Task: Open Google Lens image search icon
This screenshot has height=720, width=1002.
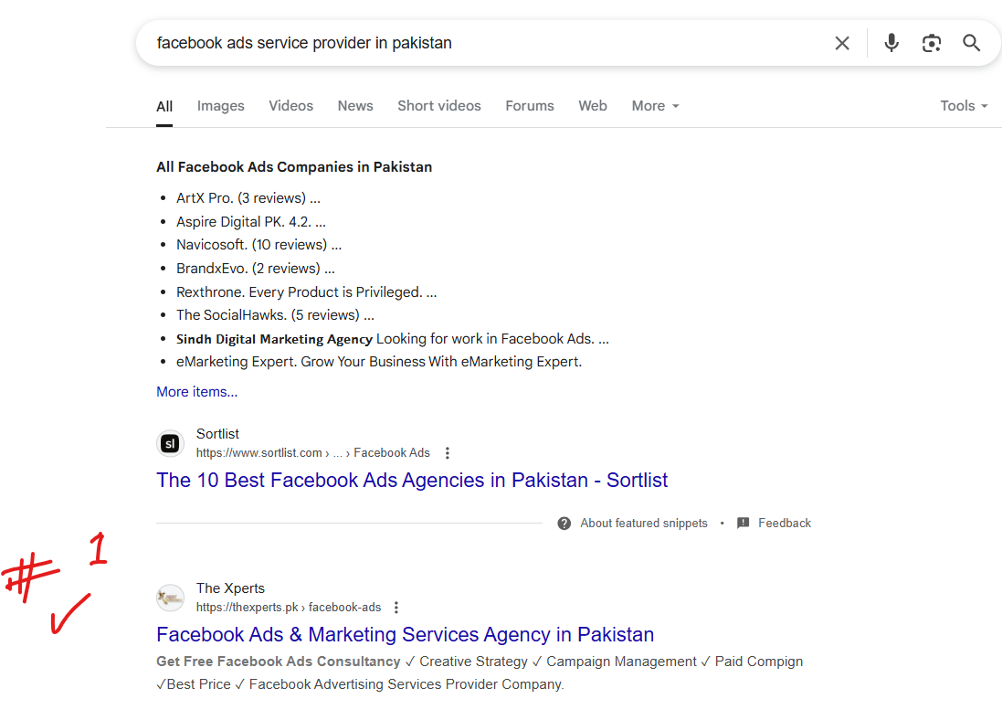Action: [932, 43]
